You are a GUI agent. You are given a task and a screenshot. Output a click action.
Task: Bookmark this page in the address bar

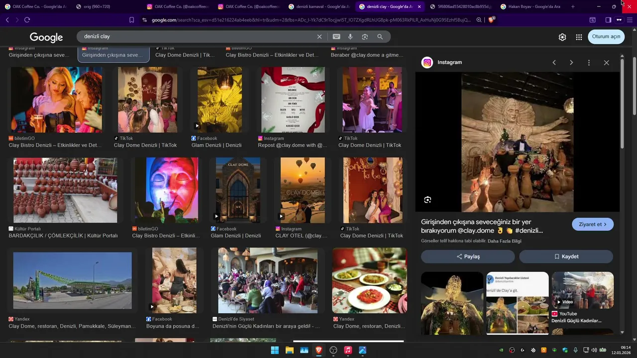click(x=131, y=20)
